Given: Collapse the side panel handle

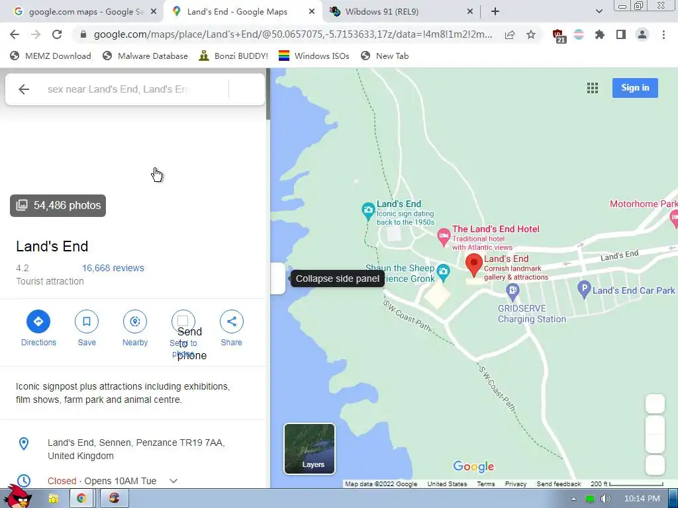Looking at the screenshot, I should tap(278, 278).
